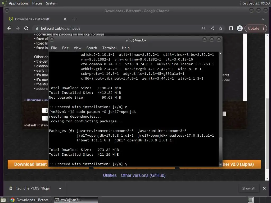The height and width of the screenshot is (203, 271).
Task: Click the site lock icon
Action: click(x=37, y=28)
